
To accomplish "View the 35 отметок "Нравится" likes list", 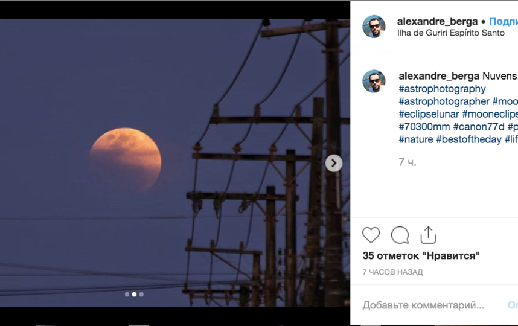I will [421, 256].
